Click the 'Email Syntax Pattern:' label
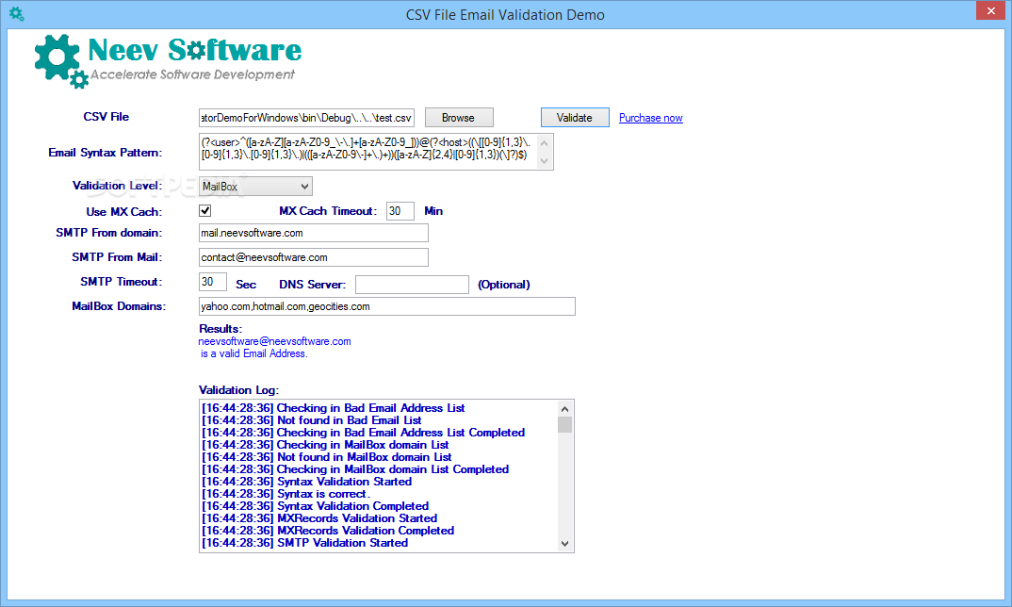The image size is (1012, 607). tap(106, 153)
